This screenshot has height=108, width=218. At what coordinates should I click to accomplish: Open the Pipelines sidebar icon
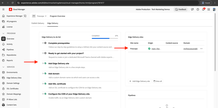pyautogui.click(x=3, y=50)
